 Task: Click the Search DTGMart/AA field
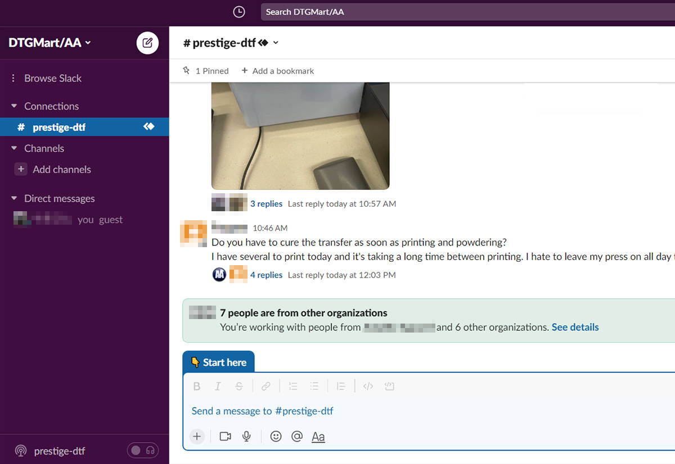coord(468,12)
